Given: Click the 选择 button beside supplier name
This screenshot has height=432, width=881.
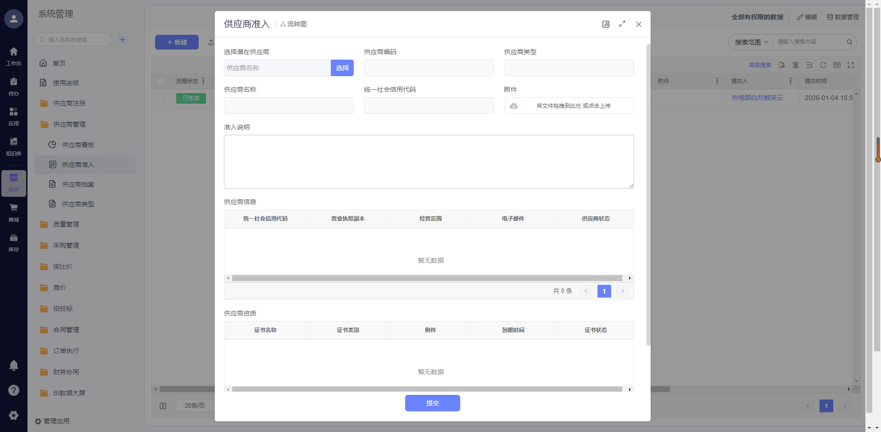Looking at the screenshot, I should [x=342, y=68].
